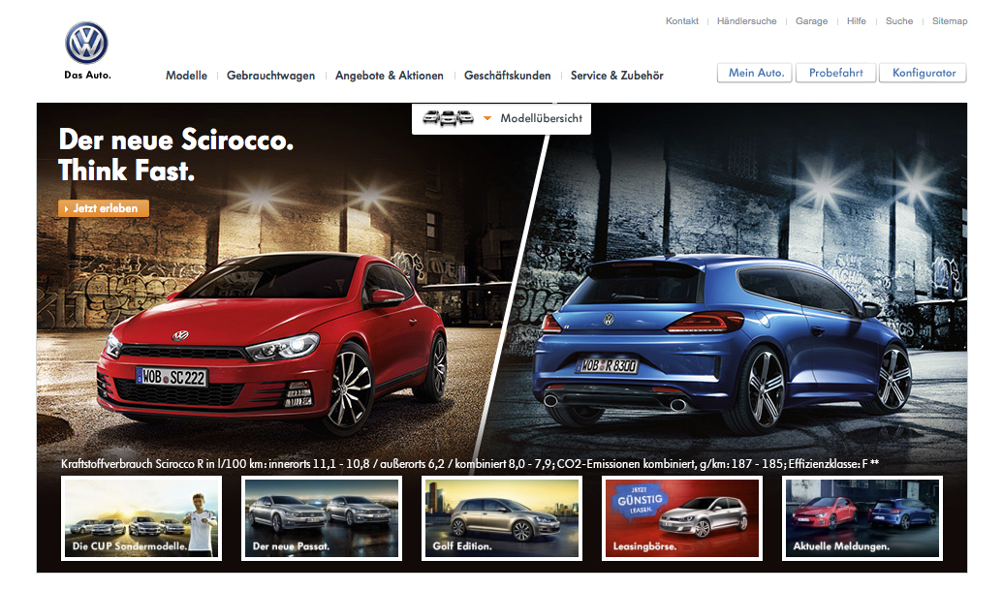Open the Modelle menu

click(186, 76)
